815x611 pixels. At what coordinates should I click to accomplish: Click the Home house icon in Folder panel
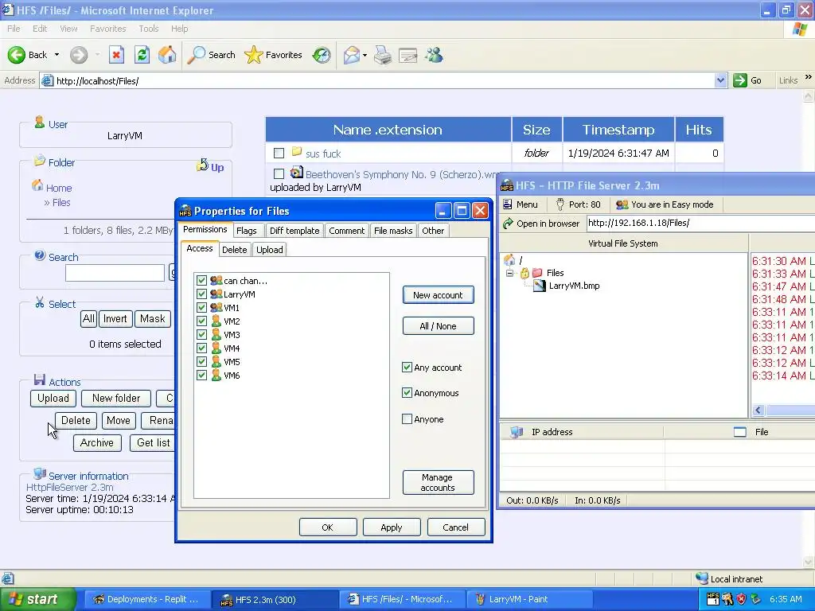coord(37,185)
